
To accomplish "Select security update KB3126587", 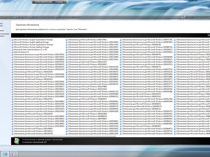I will click(92, 47).
